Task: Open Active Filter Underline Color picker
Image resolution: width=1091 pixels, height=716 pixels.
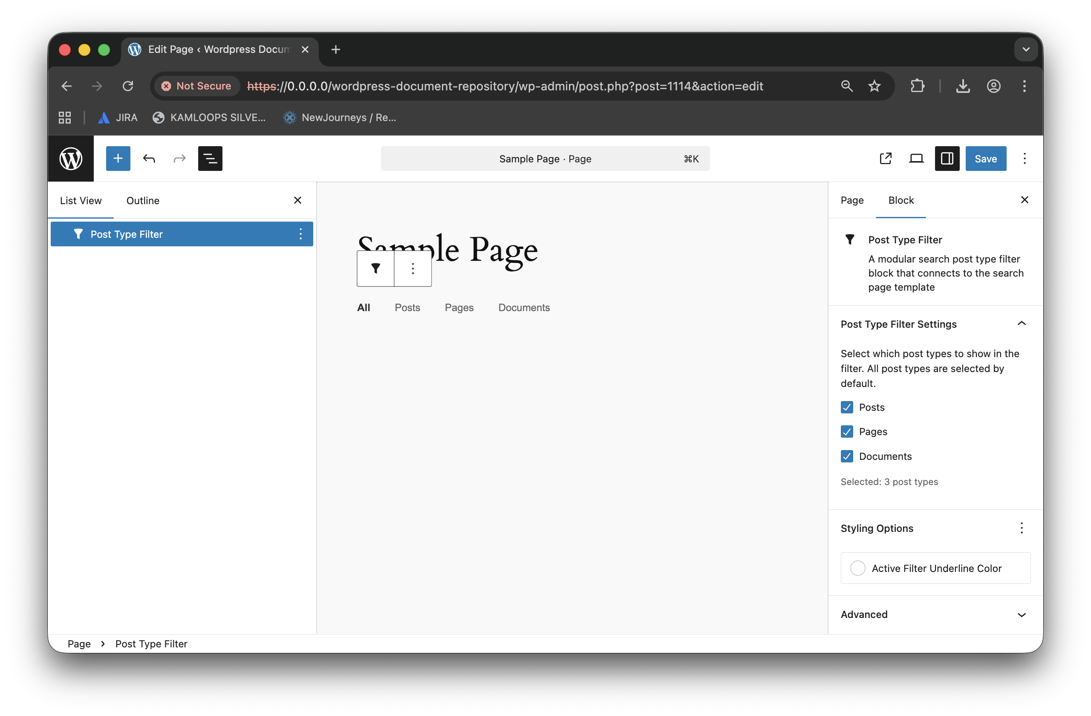Action: pos(935,568)
